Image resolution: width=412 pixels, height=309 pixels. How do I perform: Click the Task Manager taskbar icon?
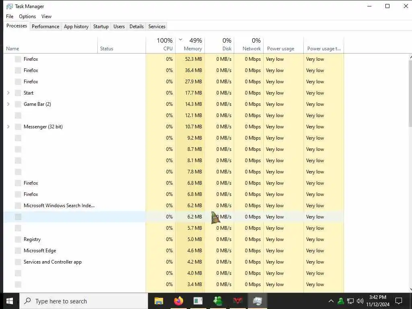[257, 301]
